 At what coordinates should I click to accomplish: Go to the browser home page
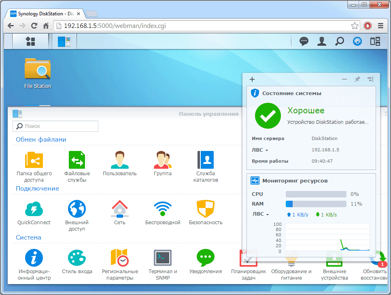pos(46,25)
